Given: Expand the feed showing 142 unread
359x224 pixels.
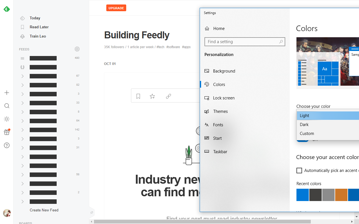Looking at the screenshot, I should (x=22, y=130).
